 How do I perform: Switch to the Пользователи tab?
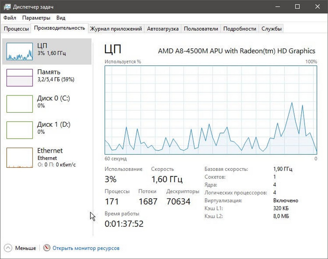201,29
